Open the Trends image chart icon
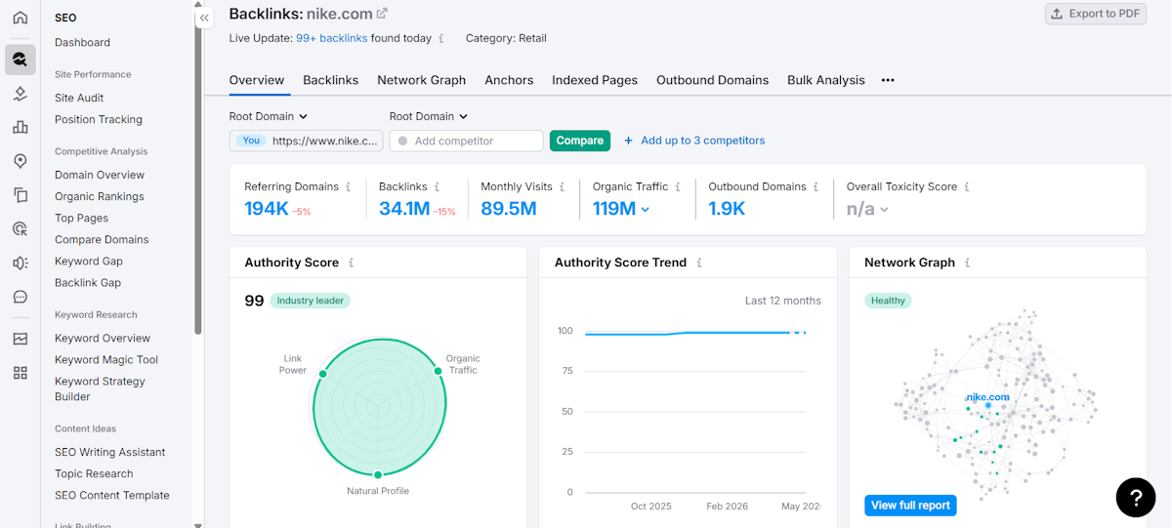The width and height of the screenshot is (1172, 528). click(x=20, y=340)
